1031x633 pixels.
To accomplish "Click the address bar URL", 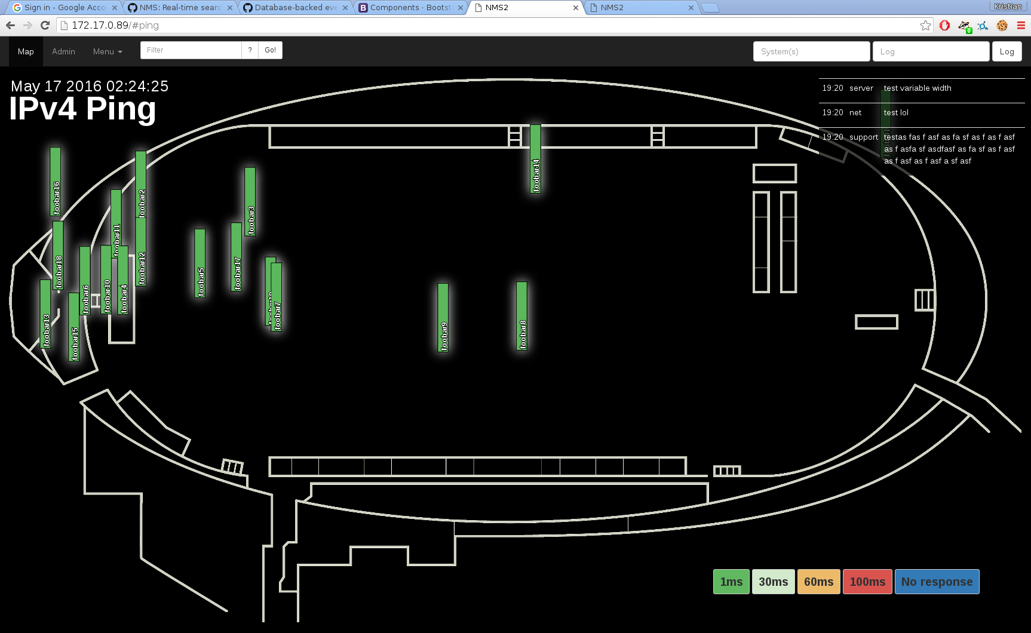I will [115, 25].
